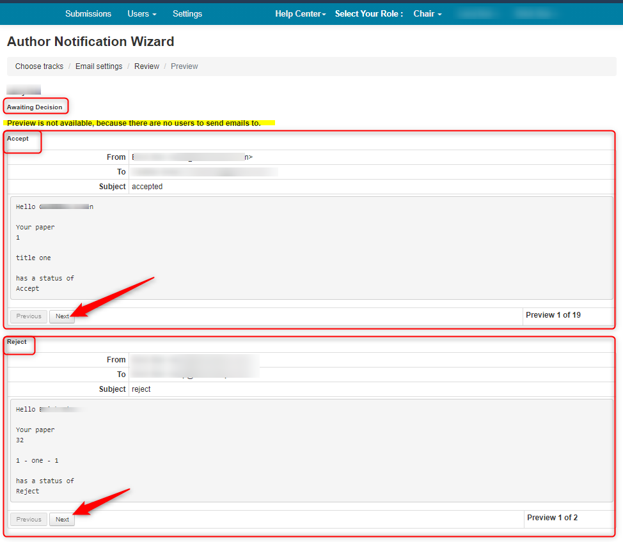Click the highlighted 'Preview is not available' warning
Image resolution: width=623 pixels, height=542 pixels.
[x=134, y=123]
